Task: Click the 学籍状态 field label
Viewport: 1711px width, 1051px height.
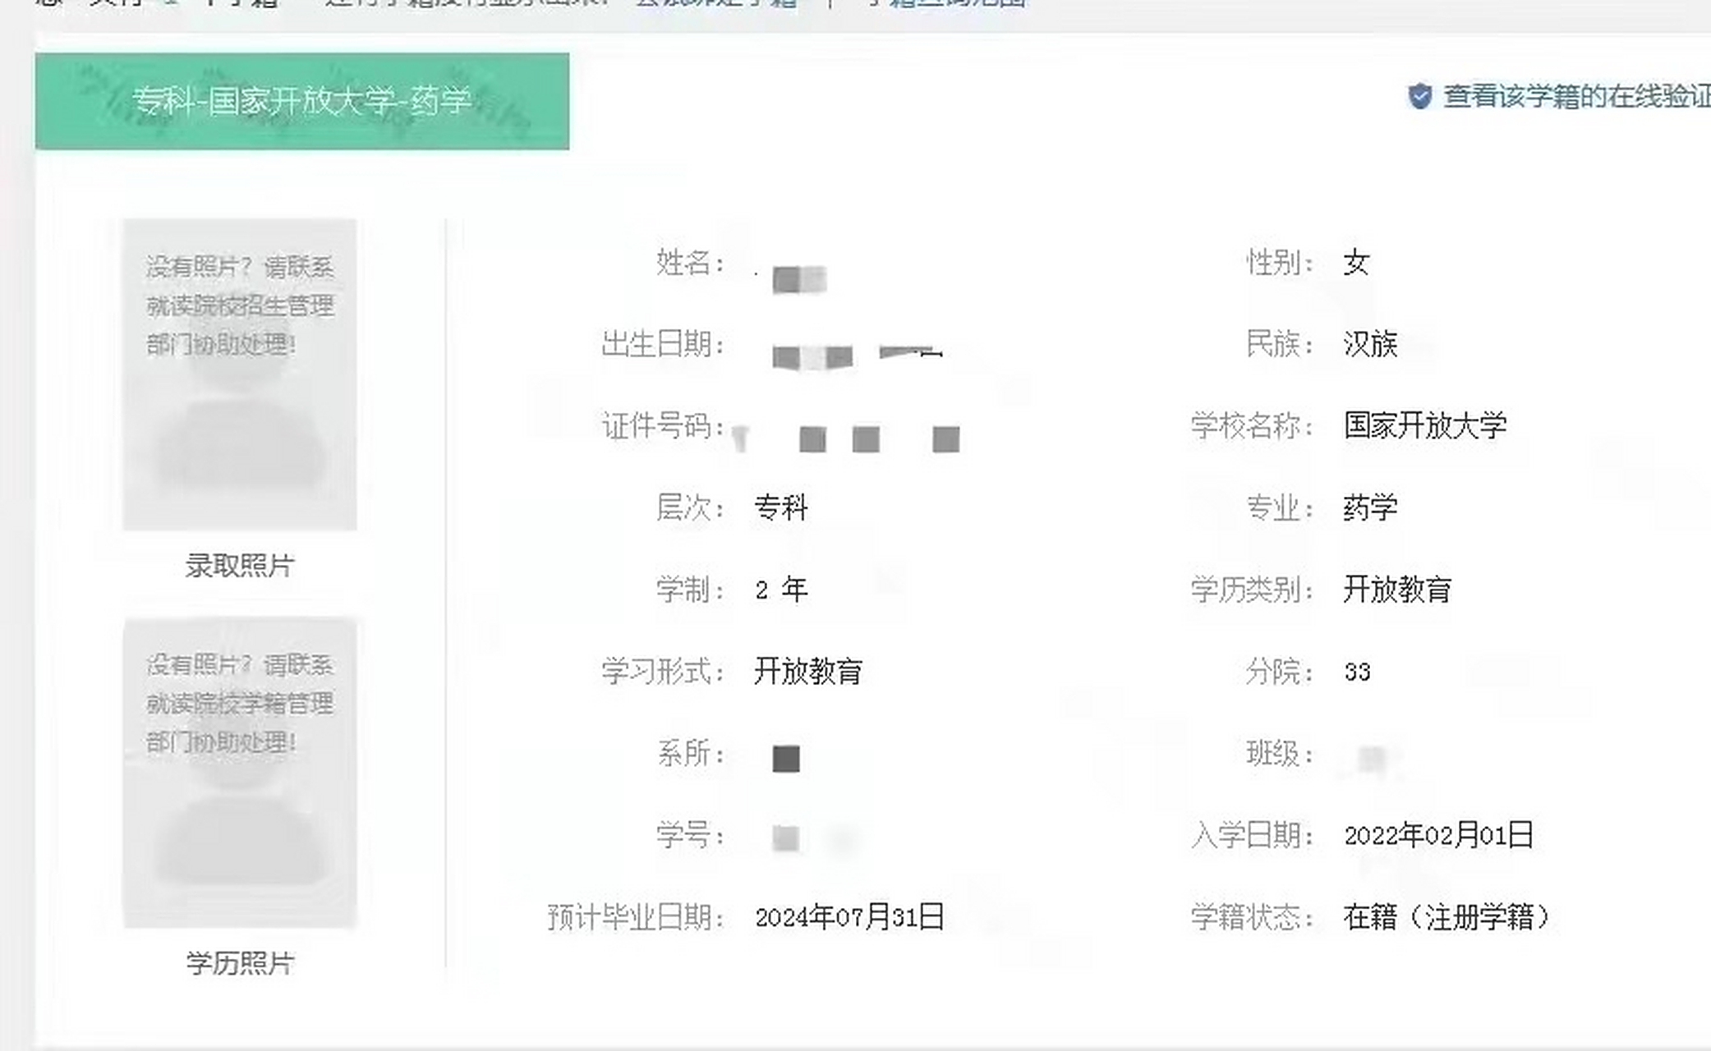Action: [x=1253, y=917]
